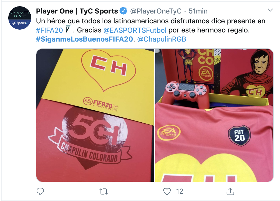Follow the #FIFA20 hashtag link
The image size is (280, 201).
click(49, 30)
